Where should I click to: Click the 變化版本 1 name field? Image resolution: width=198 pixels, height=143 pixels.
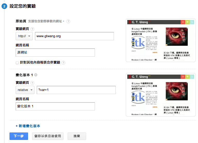click(55, 106)
